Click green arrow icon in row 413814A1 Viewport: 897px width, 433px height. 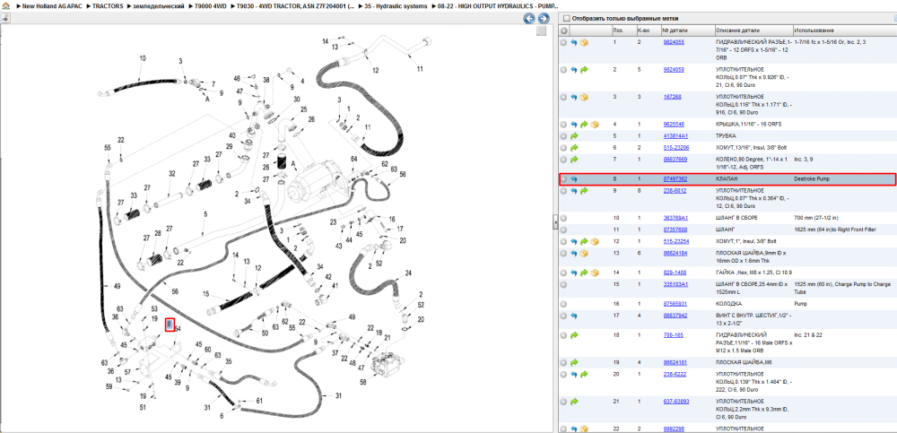tap(574, 136)
